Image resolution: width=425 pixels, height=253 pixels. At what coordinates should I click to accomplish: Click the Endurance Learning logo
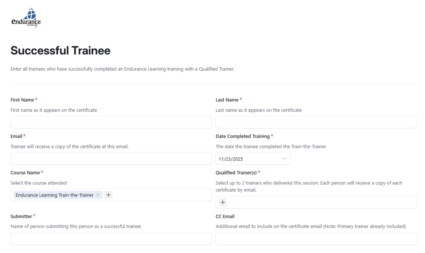coord(26,17)
